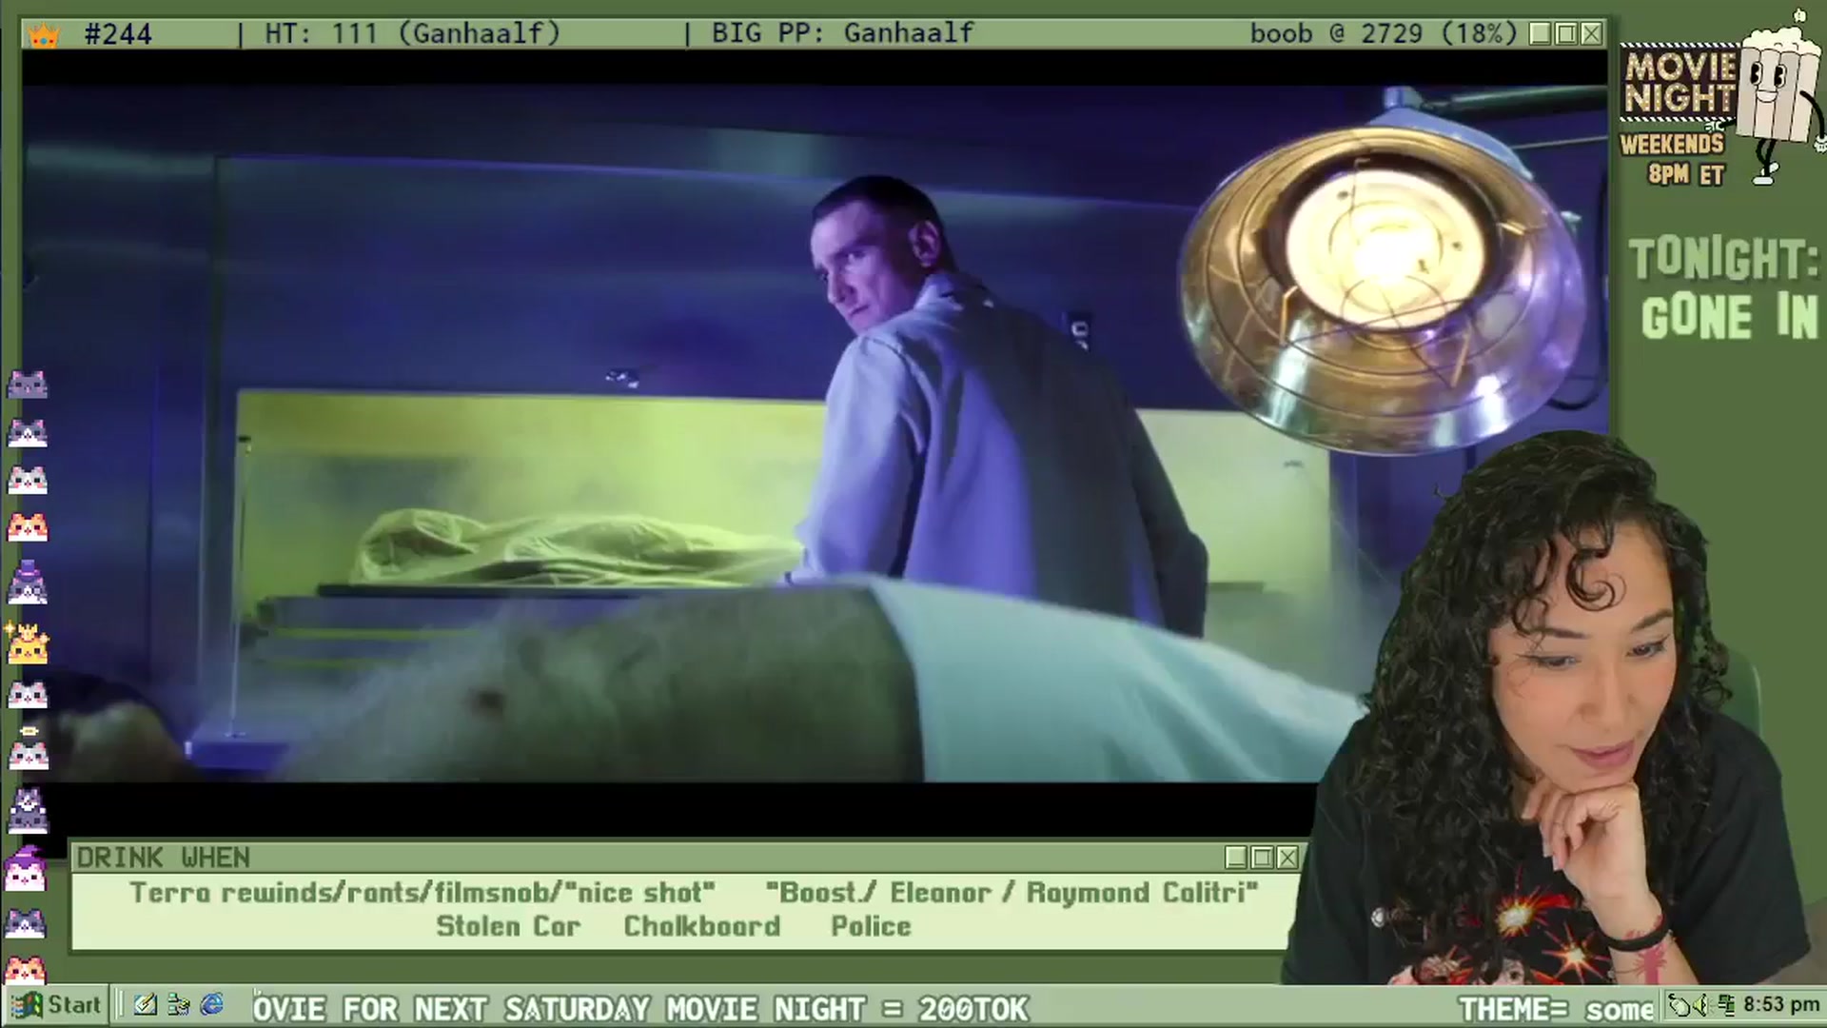This screenshot has width=1827, height=1028.
Task: Launch Internet Explorer from quick launch
Action: pos(212,1004)
